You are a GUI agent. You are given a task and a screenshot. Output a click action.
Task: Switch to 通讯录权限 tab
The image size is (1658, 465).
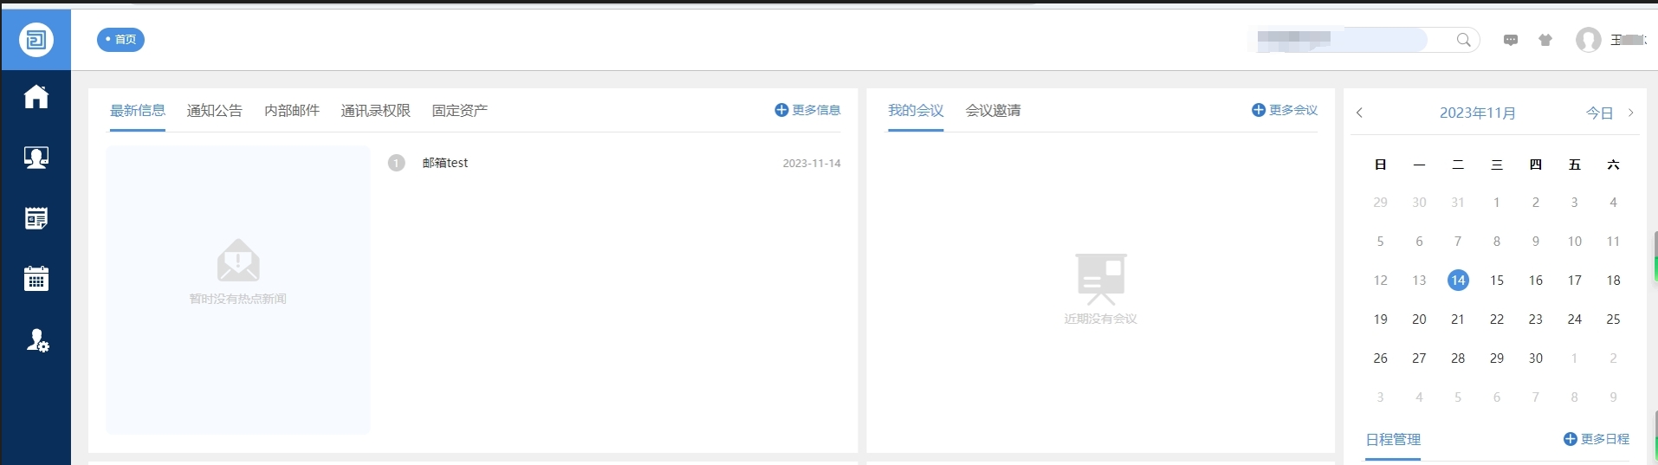376,111
